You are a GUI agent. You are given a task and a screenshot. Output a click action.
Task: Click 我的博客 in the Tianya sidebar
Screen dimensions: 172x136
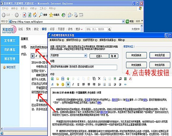[10, 50]
